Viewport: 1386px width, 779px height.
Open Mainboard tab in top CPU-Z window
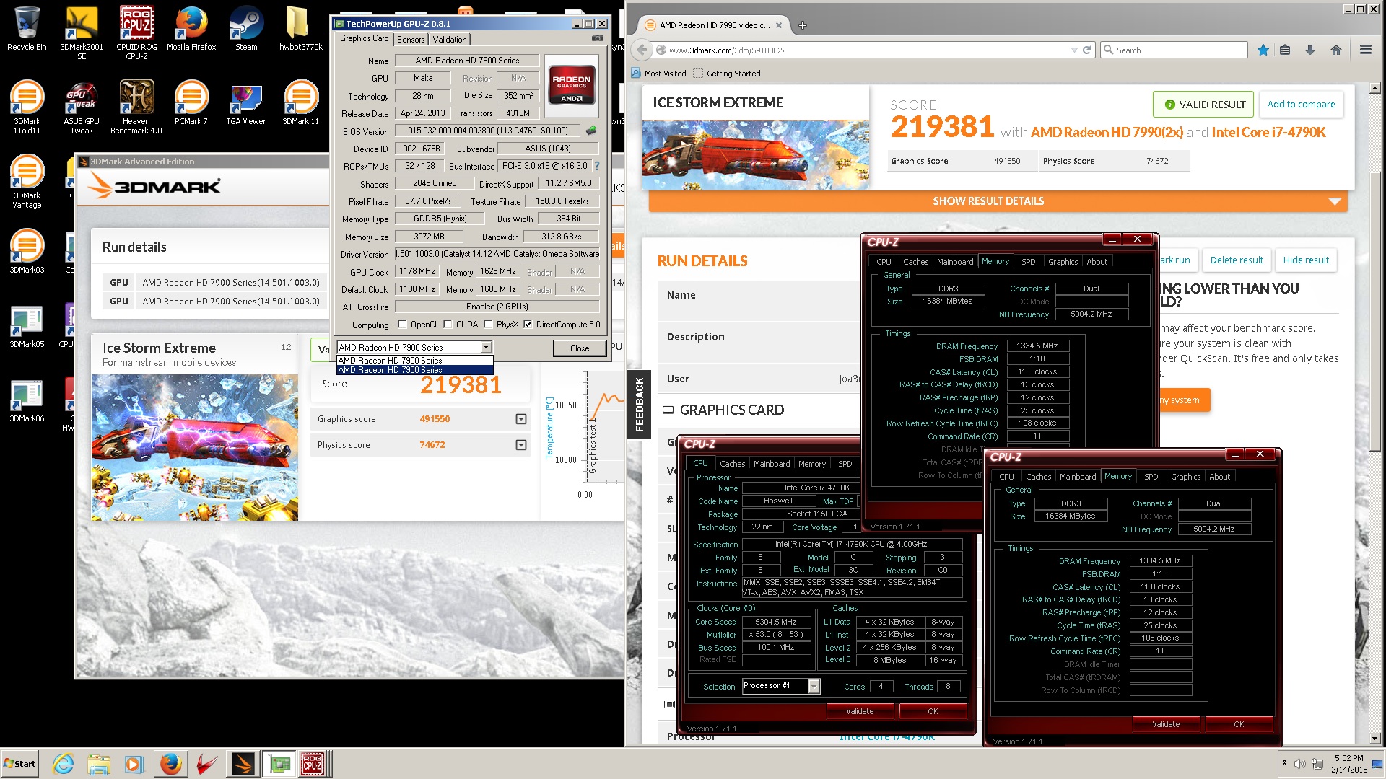(x=955, y=262)
